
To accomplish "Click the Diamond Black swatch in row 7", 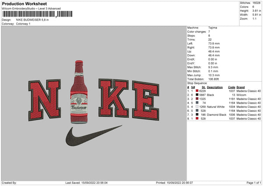I will pos(197,114).
